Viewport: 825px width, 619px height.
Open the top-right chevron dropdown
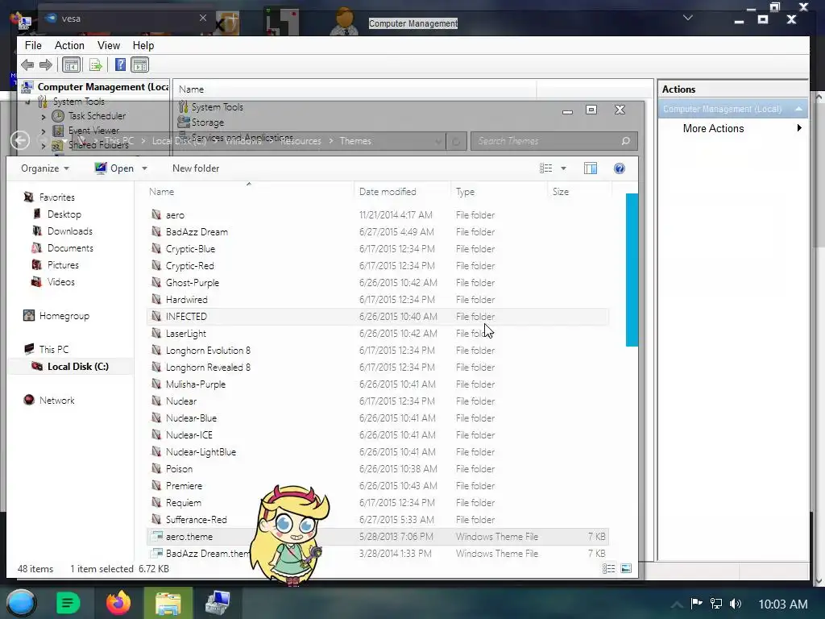click(x=688, y=18)
